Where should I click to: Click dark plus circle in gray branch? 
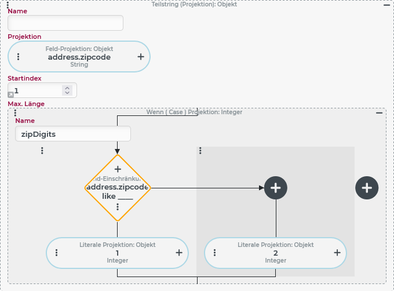point(276,187)
